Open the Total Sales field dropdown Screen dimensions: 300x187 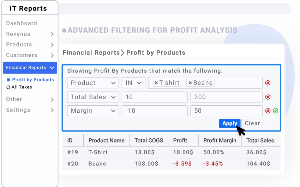coord(93,97)
